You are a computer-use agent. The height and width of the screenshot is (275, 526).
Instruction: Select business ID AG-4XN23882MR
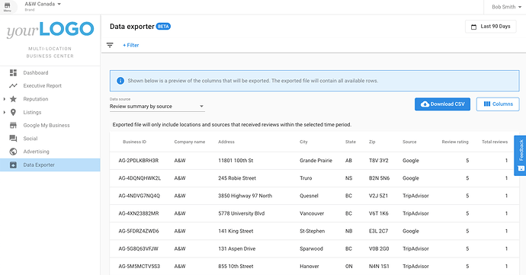[139, 213]
